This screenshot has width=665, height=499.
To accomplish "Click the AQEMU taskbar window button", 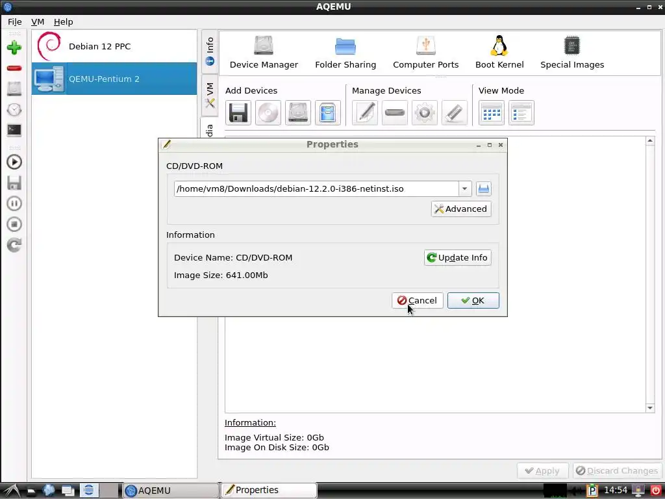I will [171, 491].
